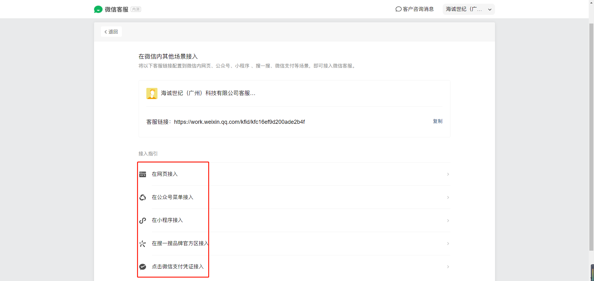Click the 接入指引 section label
594x281 pixels.
[148, 154]
